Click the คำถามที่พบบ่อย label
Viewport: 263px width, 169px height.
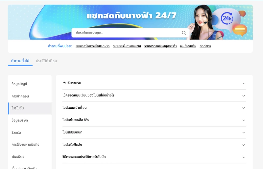pyautogui.click(x=60, y=46)
